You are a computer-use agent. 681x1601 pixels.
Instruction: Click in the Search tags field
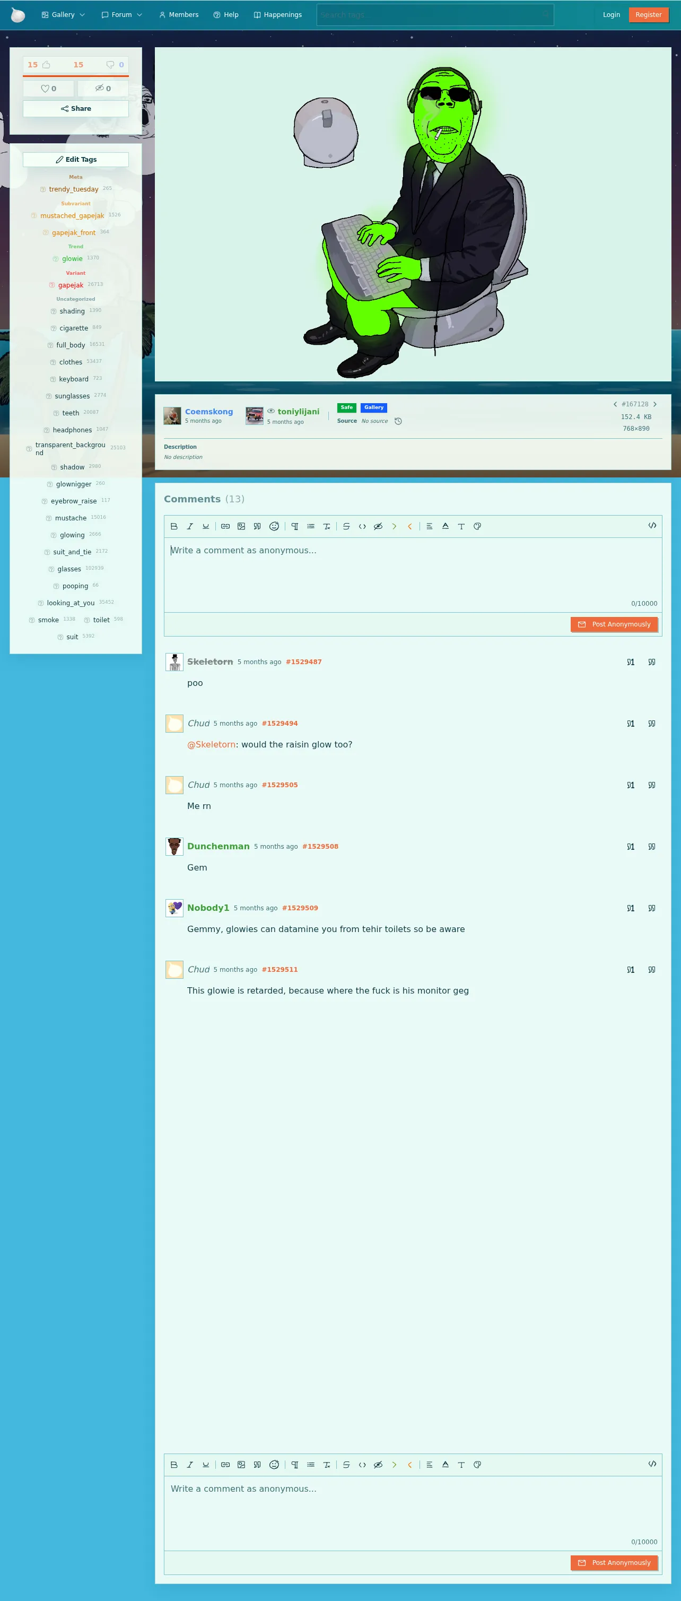pos(435,15)
